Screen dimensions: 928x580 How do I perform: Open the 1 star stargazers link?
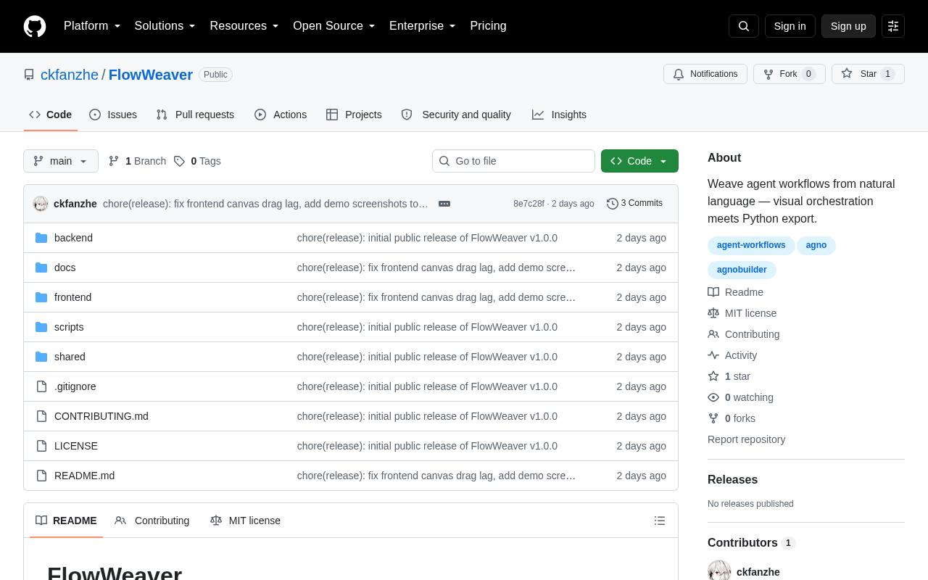point(729,376)
